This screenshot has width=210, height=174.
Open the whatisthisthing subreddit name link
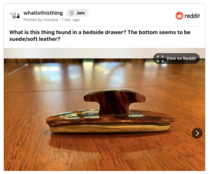coord(43,13)
